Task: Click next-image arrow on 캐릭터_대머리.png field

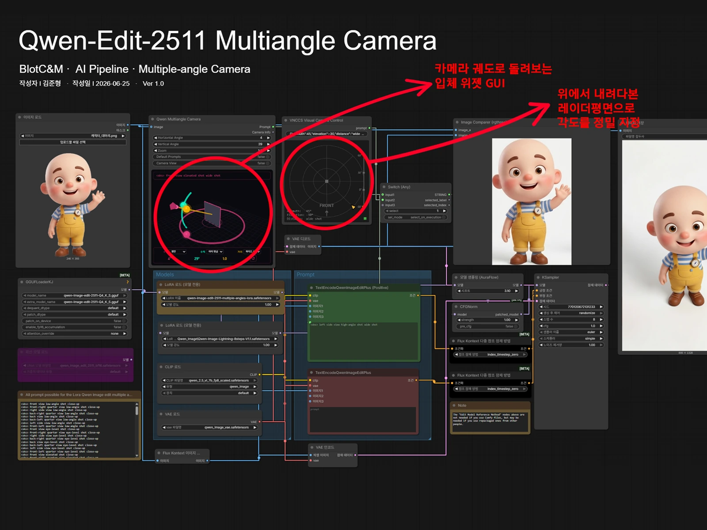Action: pos(123,136)
